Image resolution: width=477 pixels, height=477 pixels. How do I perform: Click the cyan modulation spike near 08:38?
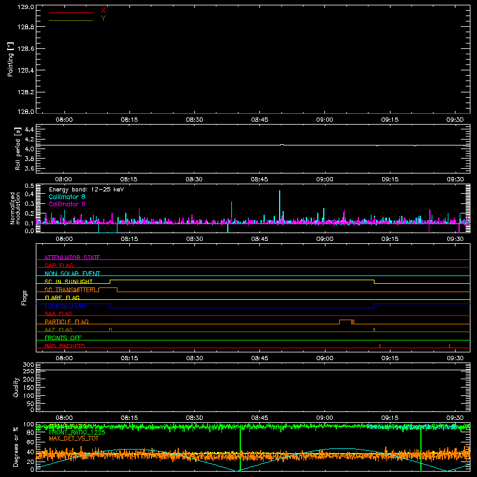pos(231,211)
